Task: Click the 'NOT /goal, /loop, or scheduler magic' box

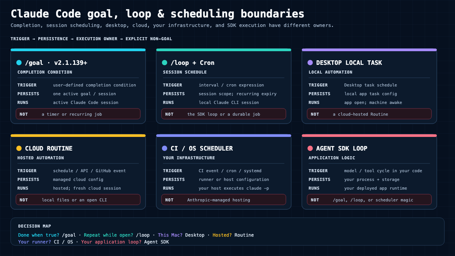Action: pos(369,200)
